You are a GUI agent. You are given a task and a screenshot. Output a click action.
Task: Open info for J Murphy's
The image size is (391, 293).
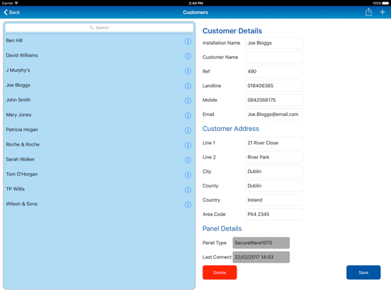tap(188, 71)
